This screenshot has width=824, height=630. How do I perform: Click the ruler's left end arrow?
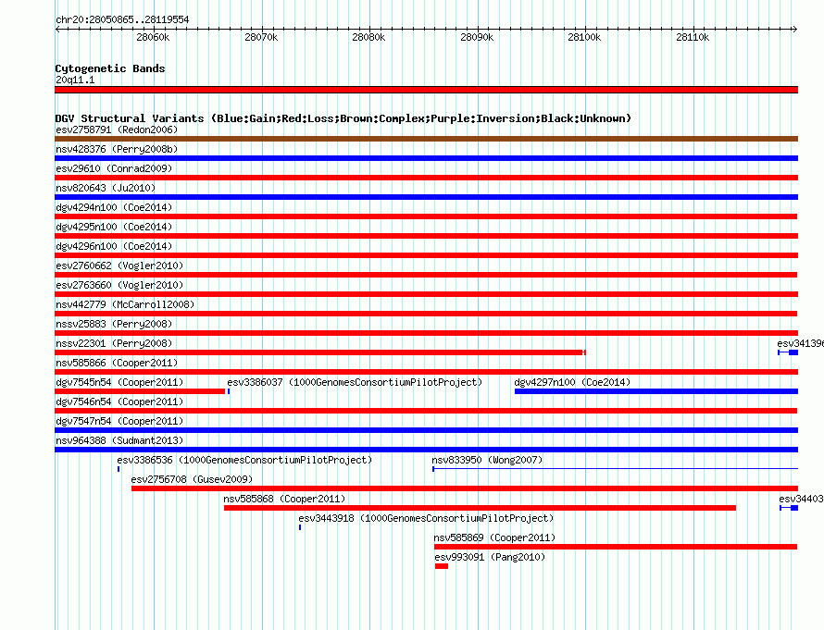[x=57, y=30]
